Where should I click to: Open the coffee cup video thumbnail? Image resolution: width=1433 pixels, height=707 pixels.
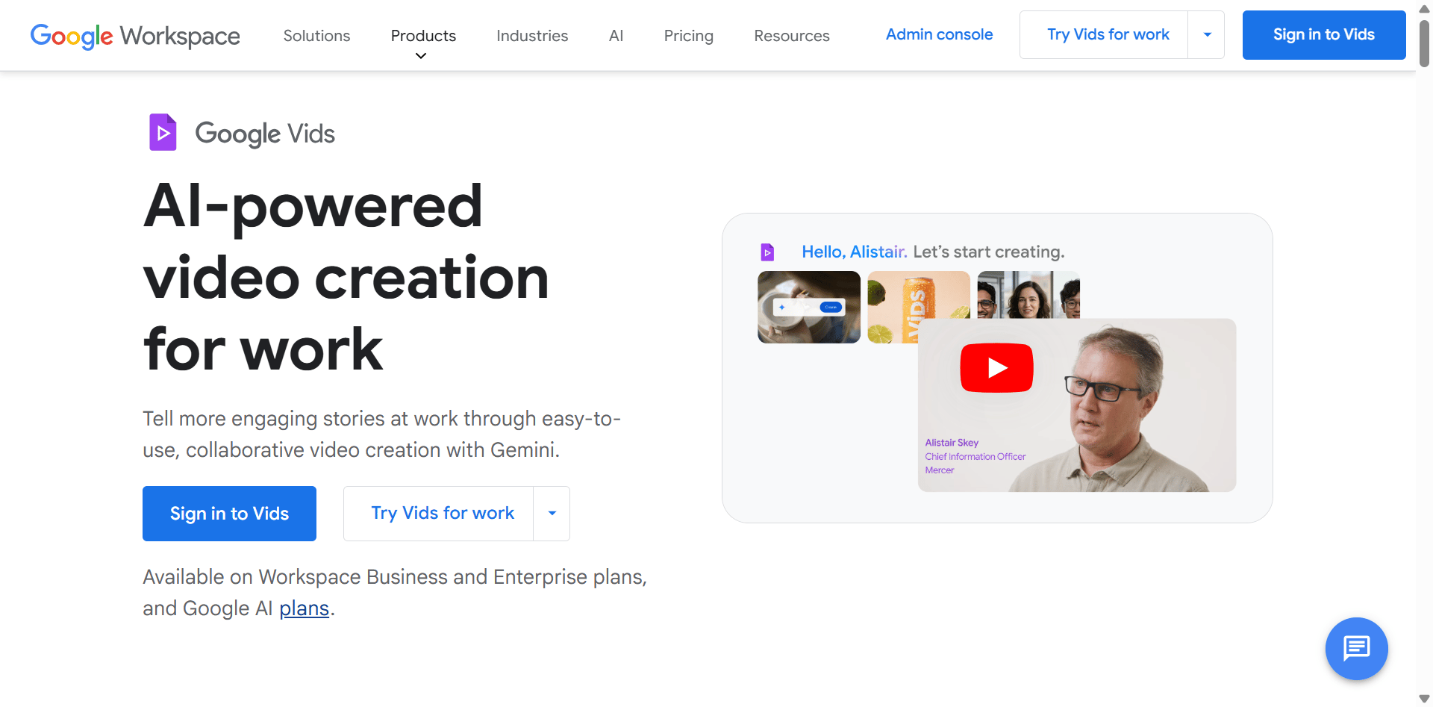(x=809, y=307)
